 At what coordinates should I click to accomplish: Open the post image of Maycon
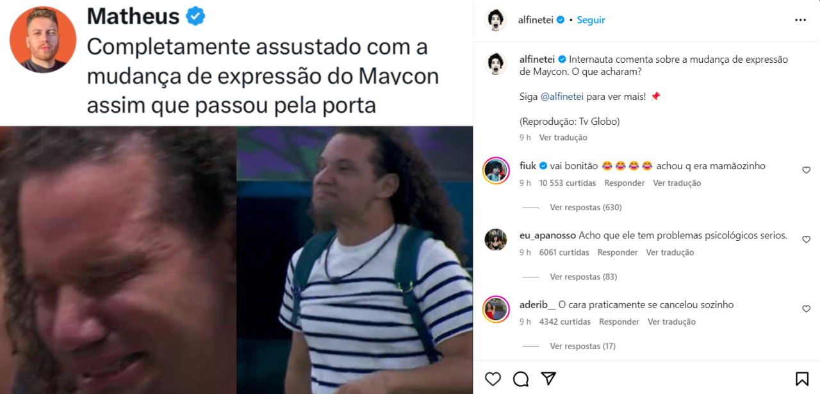236,259
